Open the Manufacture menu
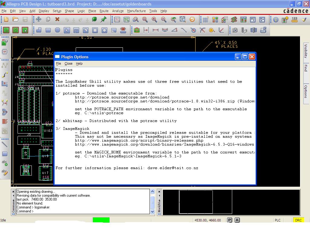This screenshot has height=232, width=310. (136, 11)
